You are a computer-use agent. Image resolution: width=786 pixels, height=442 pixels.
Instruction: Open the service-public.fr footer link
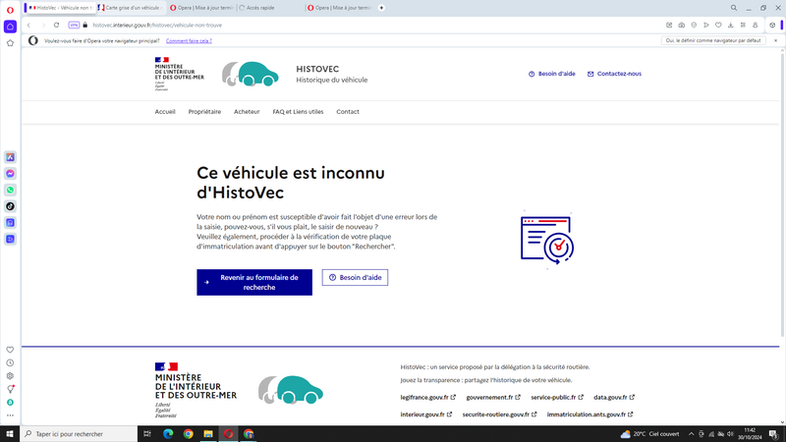pyautogui.click(x=557, y=398)
